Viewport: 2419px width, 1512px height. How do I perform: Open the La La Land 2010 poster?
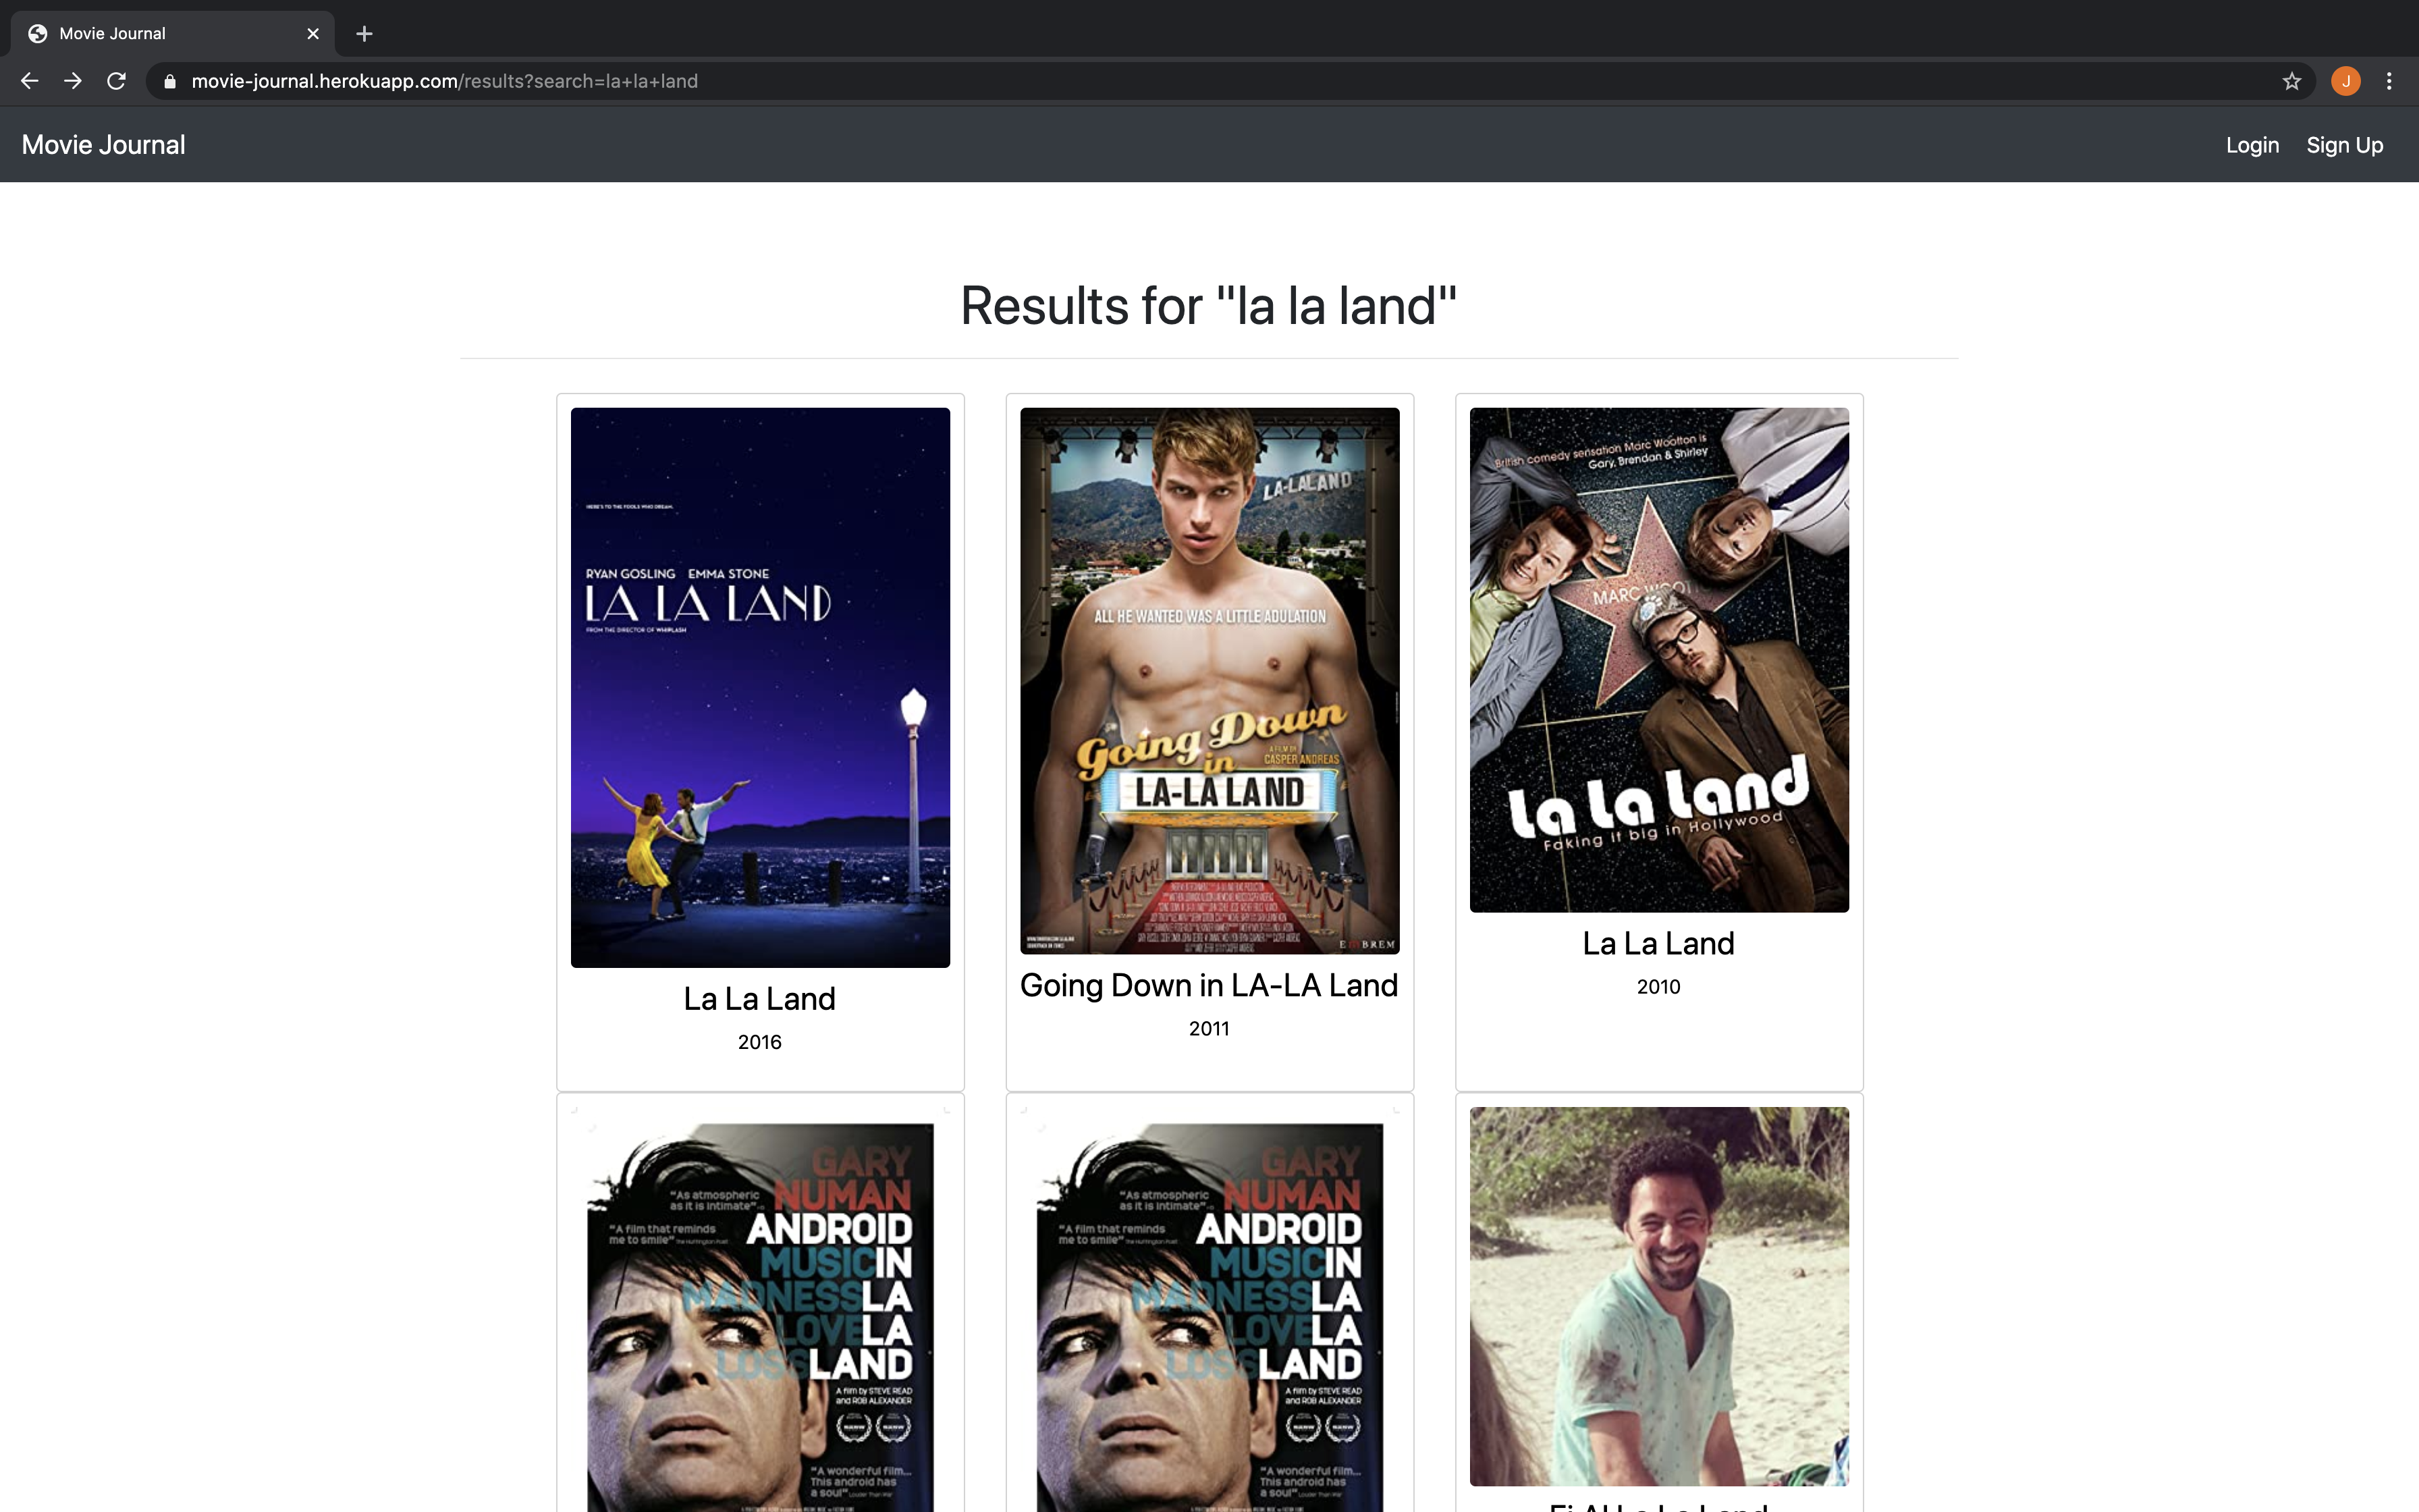(1659, 659)
